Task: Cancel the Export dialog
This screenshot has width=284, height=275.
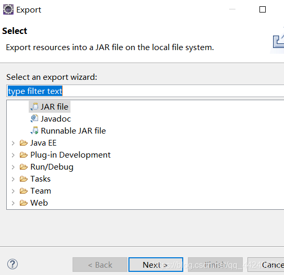Action: click(x=266, y=265)
